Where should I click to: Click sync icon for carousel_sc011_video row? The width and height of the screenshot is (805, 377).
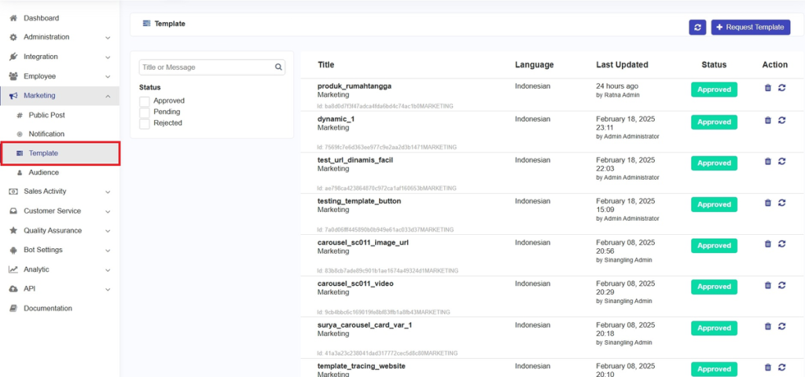pos(782,285)
